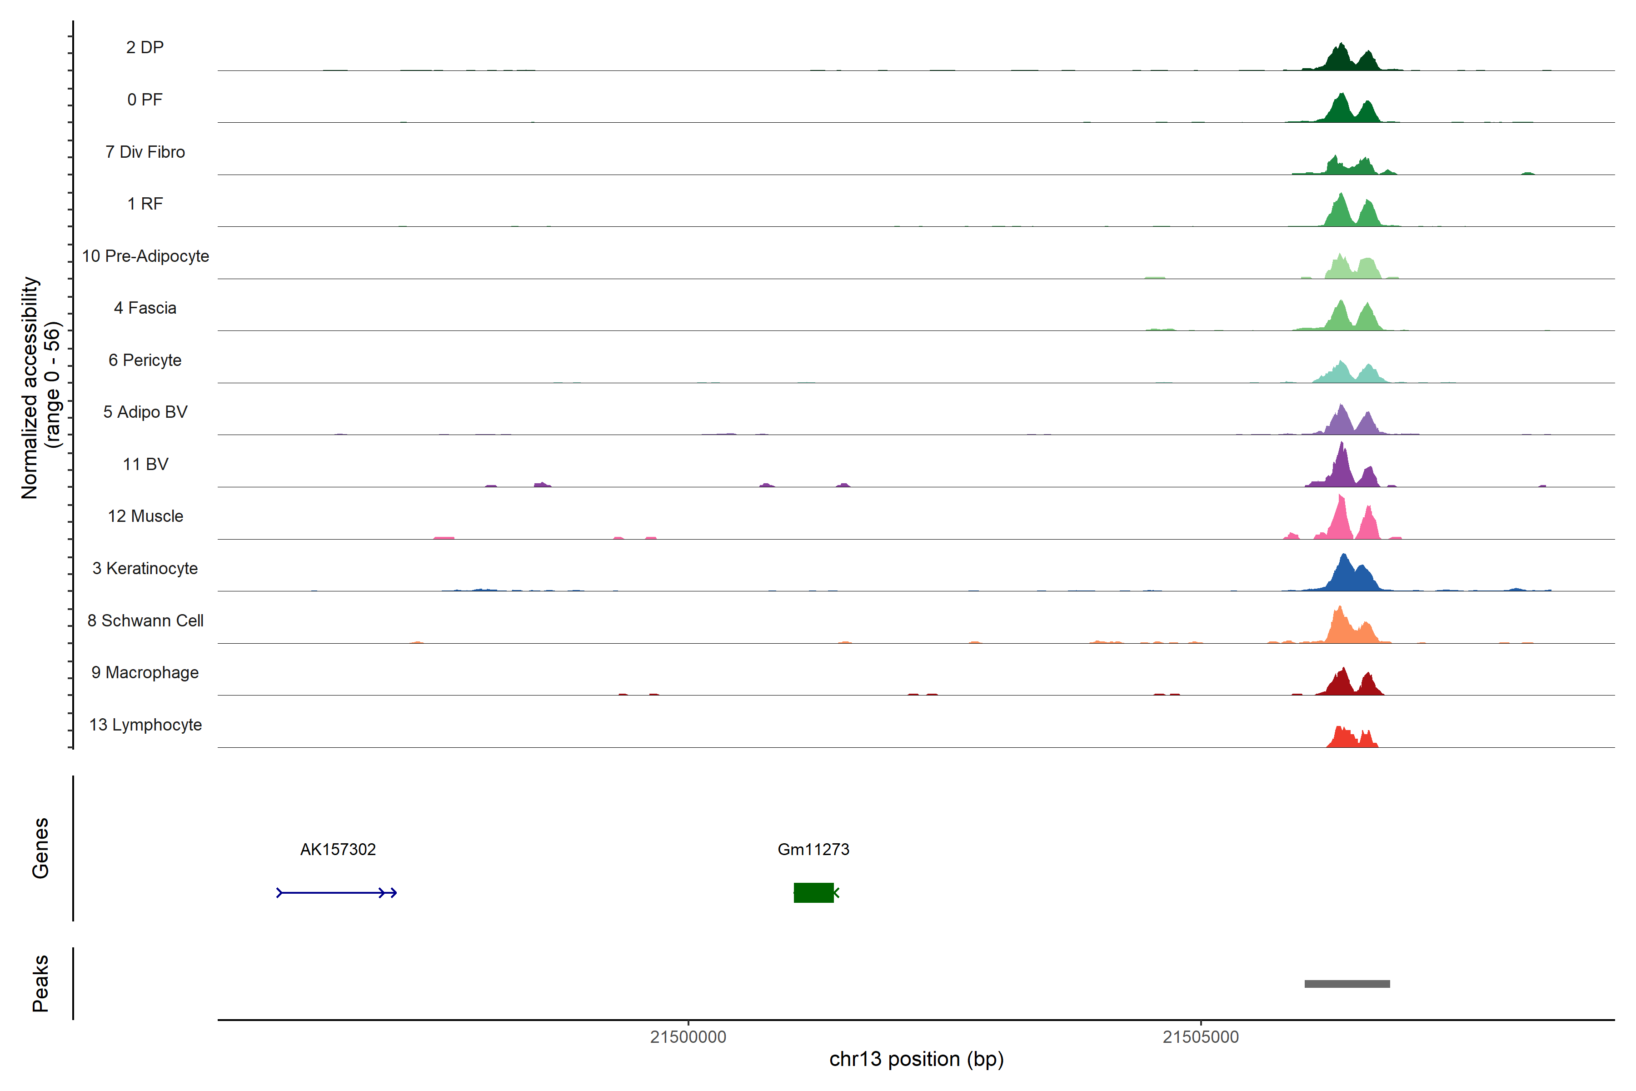
Task: Click the Genes panel label
Action: point(40,848)
